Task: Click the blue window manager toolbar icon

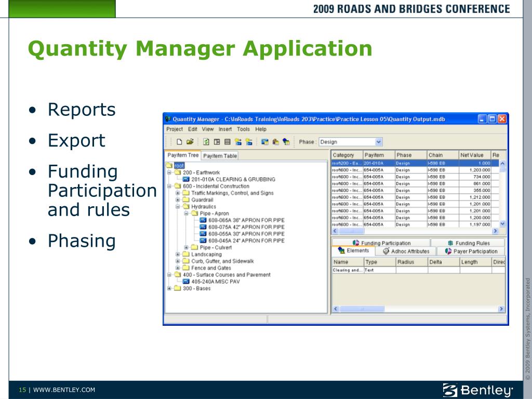Action: click(x=265, y=142)
